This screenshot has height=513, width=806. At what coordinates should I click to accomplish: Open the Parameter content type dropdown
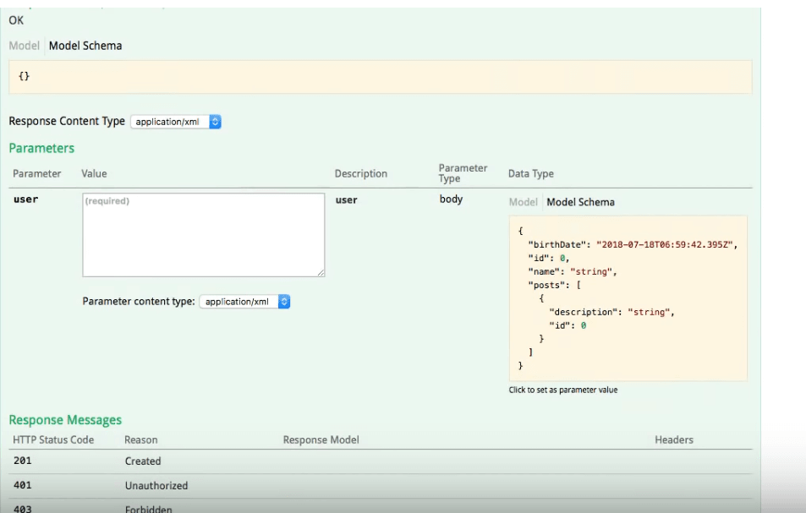pos(244,302)
